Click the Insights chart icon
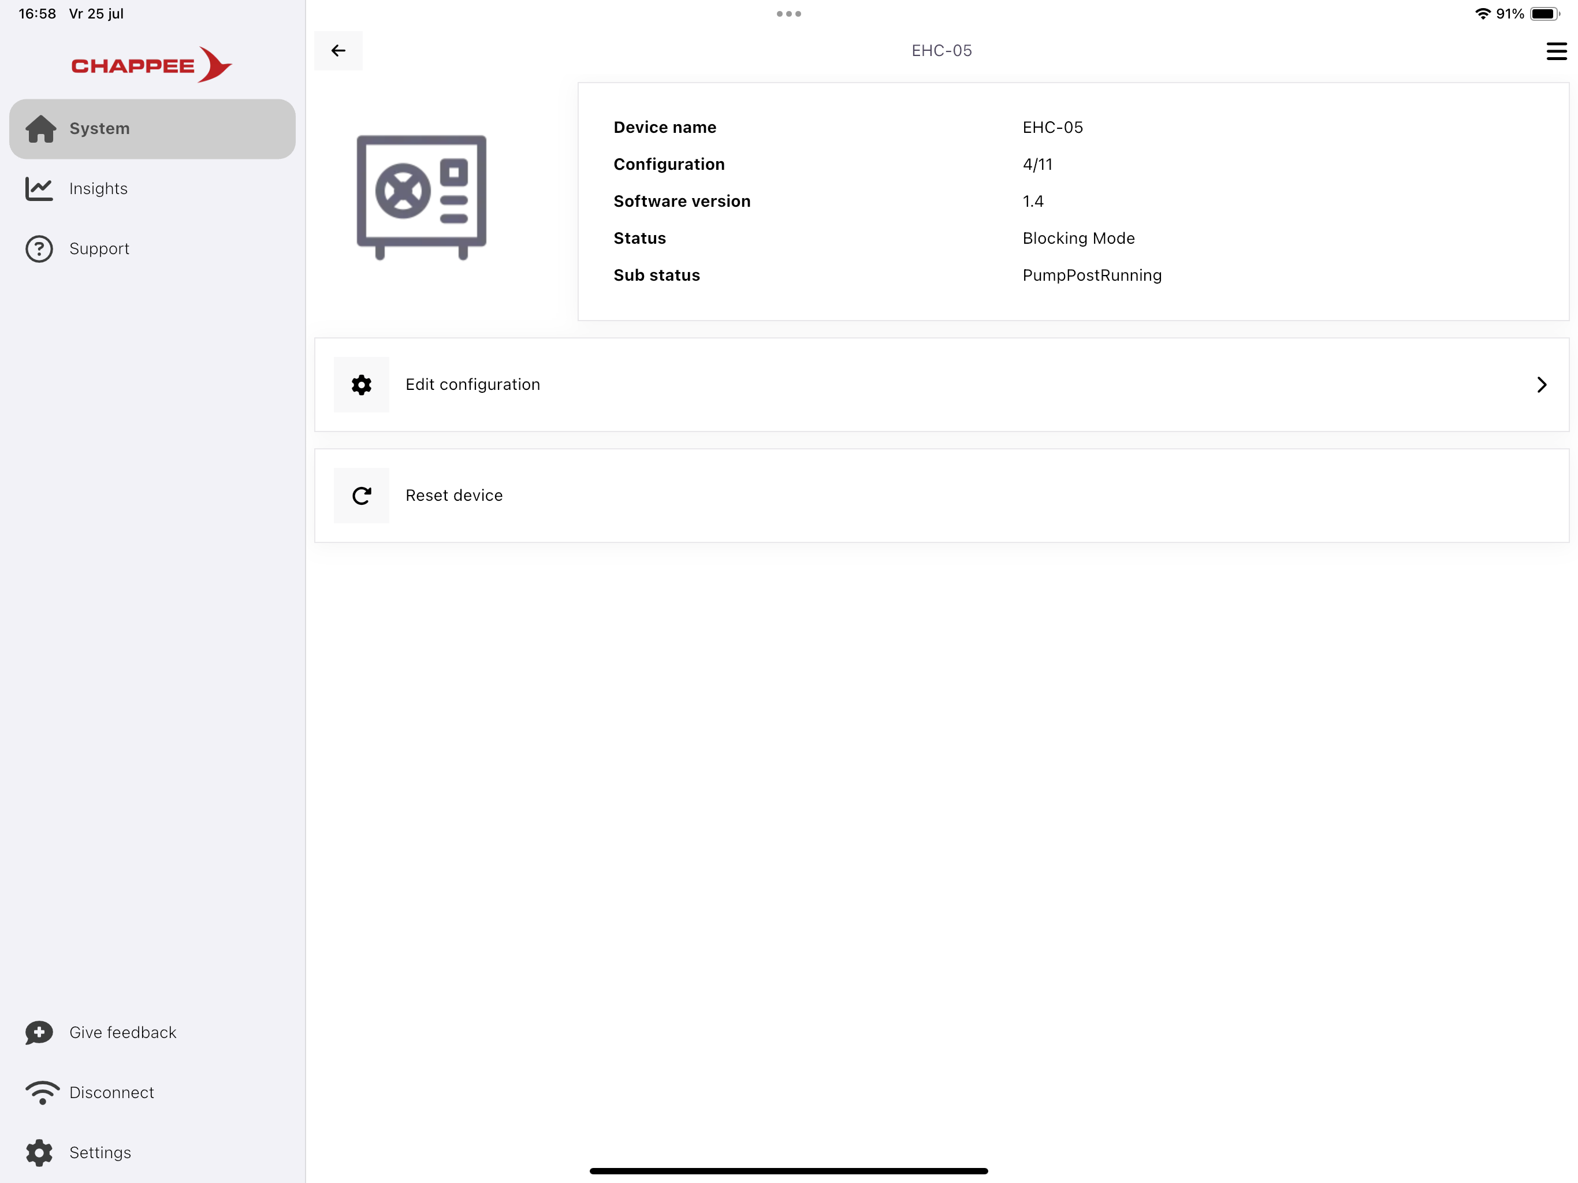Viewport: 1578px width, 1183px height. tap(39, 188)
